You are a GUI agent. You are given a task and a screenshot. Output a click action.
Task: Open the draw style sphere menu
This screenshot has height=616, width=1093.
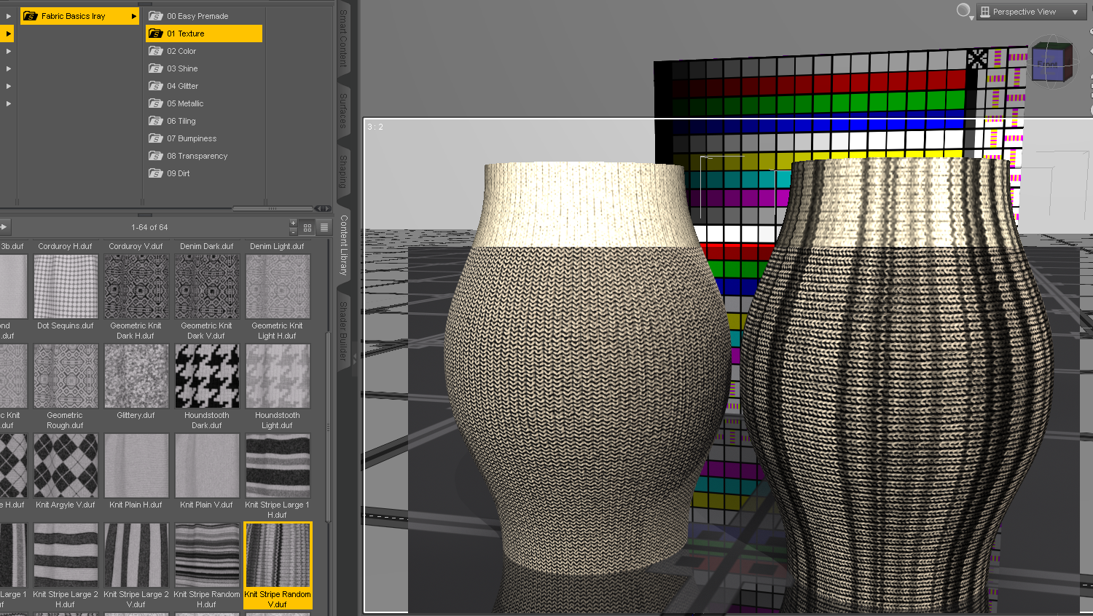click(x=964, y=11)
